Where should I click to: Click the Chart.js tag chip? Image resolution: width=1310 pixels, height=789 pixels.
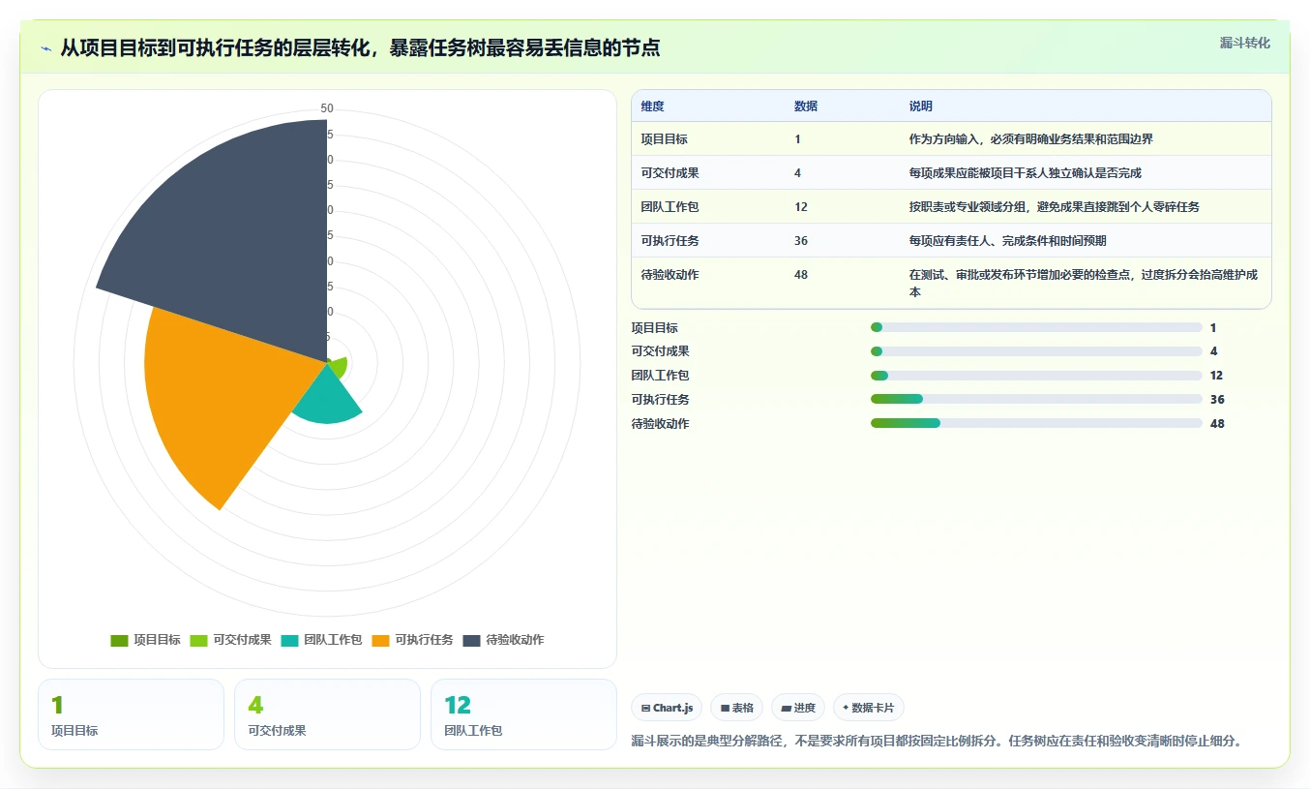coord(667,708)
